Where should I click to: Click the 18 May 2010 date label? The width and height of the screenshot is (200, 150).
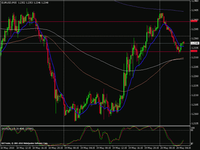(7, 148)
